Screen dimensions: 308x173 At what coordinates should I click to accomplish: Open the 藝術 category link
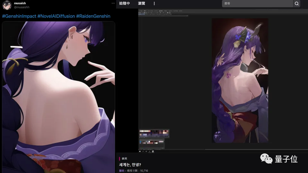[x=122, y=171]
